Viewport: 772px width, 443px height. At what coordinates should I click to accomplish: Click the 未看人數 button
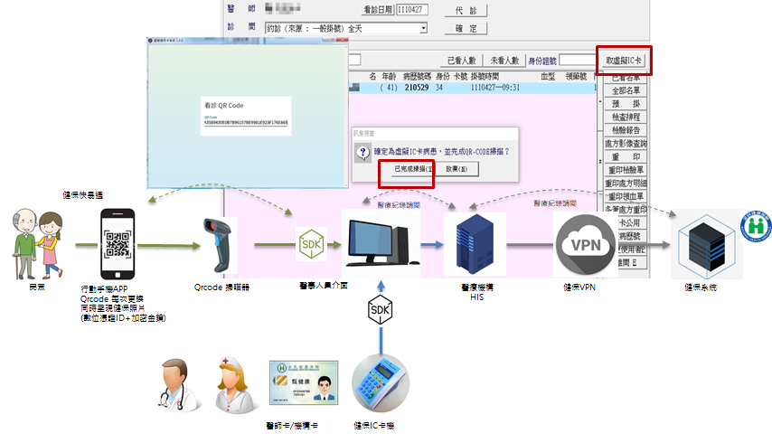point(504,61)
